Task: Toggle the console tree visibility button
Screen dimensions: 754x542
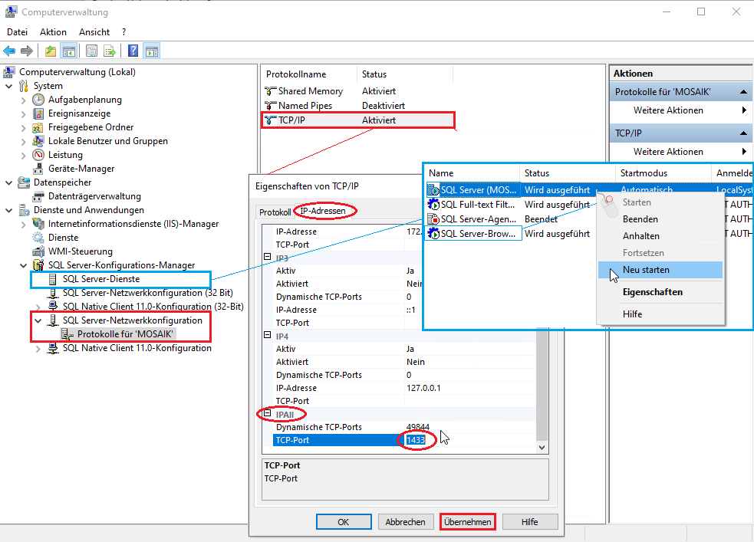Action: (69, 51)
